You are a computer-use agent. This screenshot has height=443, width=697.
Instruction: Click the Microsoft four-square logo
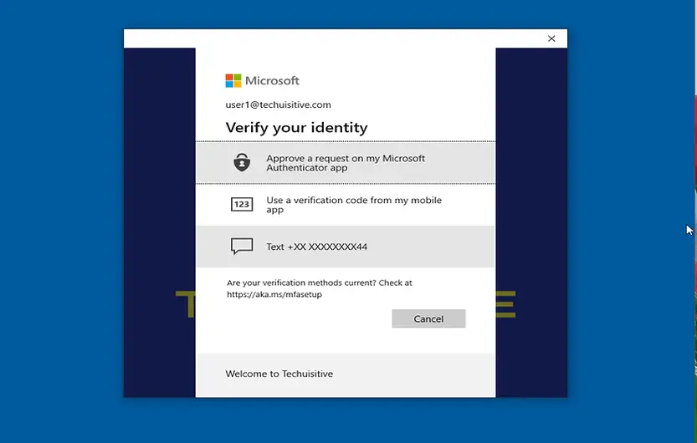click(x=233, y=81)
